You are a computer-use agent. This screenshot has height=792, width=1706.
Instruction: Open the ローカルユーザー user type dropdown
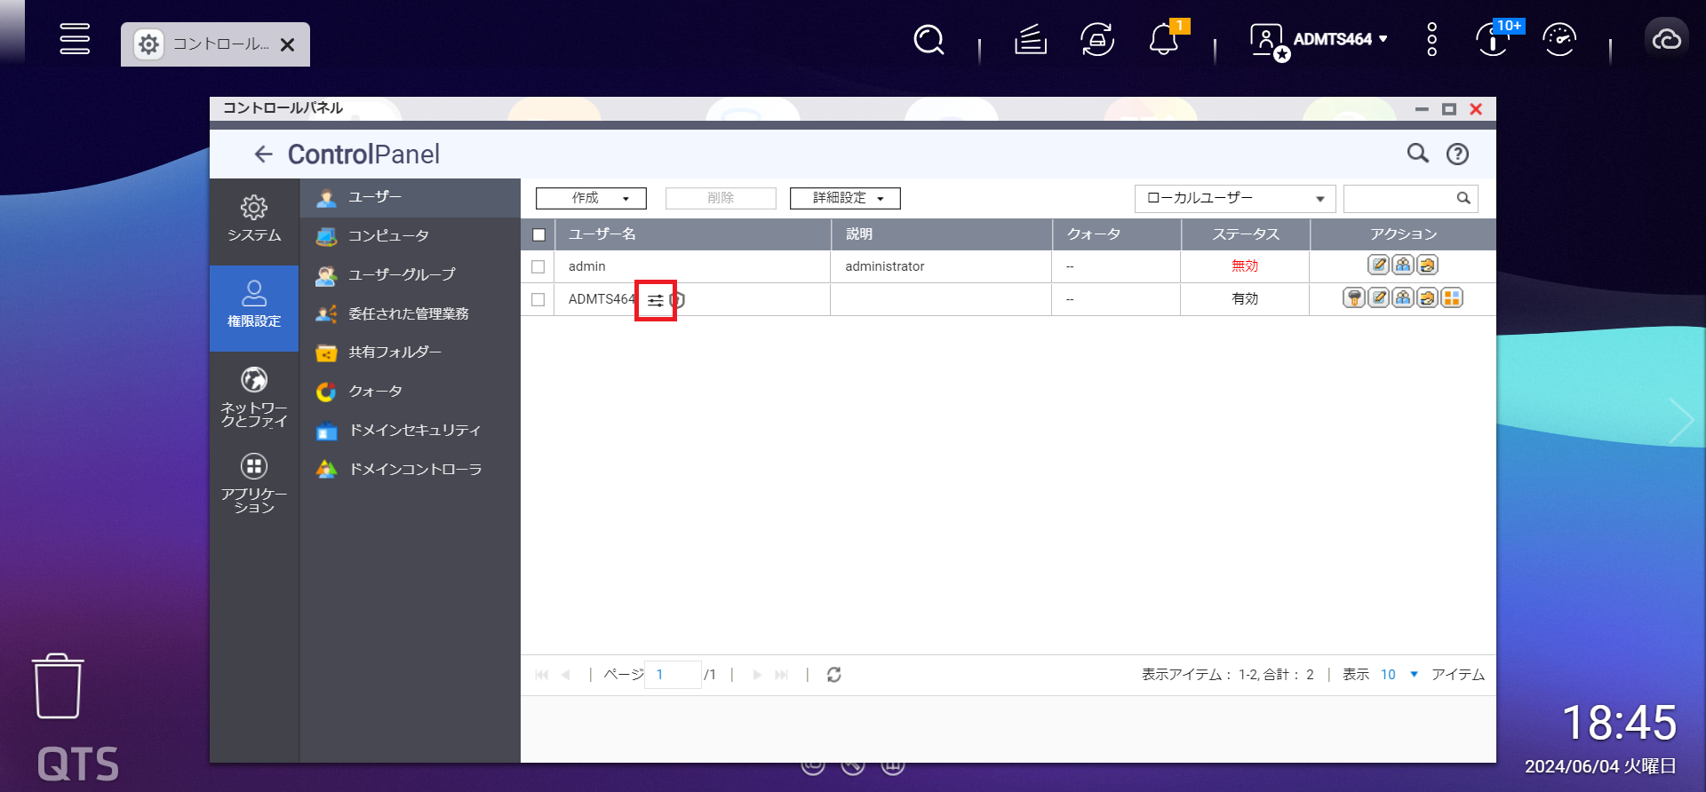pos(1235,198)
